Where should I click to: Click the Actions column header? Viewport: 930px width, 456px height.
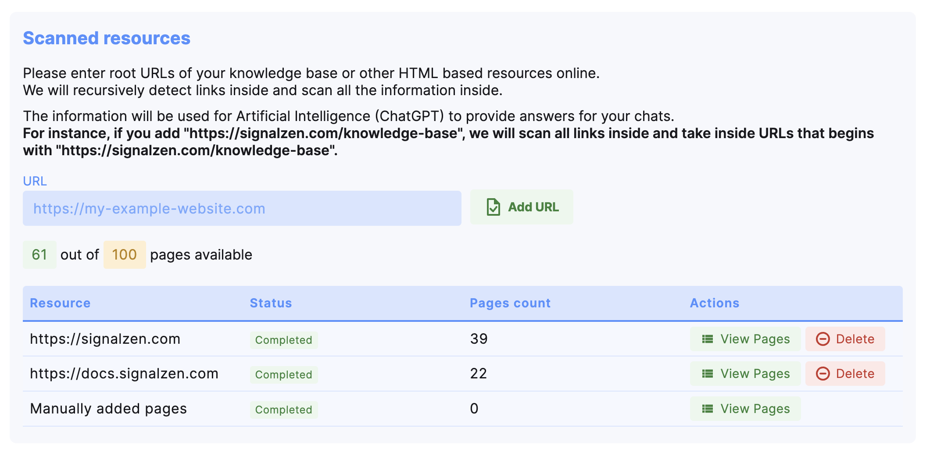(x=714, y=303)
